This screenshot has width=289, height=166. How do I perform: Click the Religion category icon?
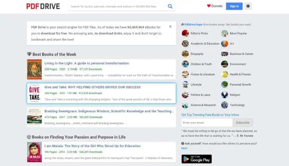pos(224,95)
